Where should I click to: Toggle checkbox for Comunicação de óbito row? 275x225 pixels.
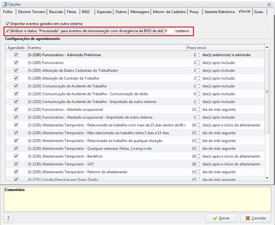(x=16, y=94)
